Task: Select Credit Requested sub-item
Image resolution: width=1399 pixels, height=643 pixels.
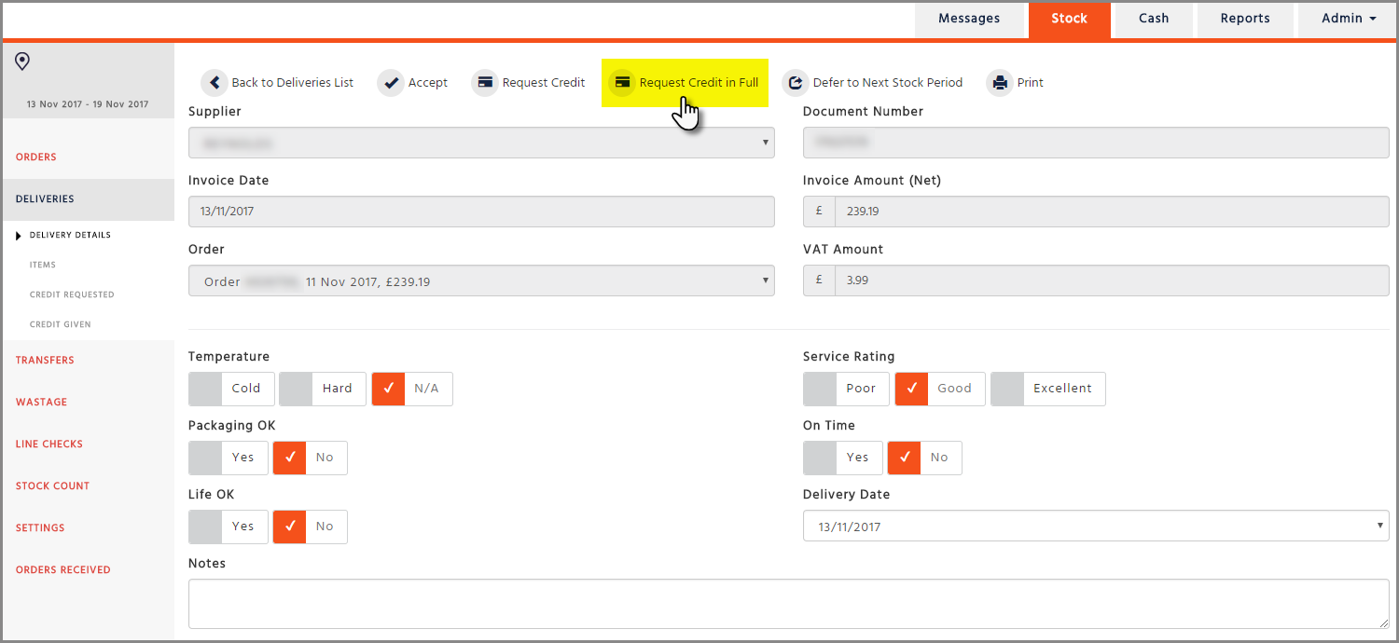Action: pos(72,294)
